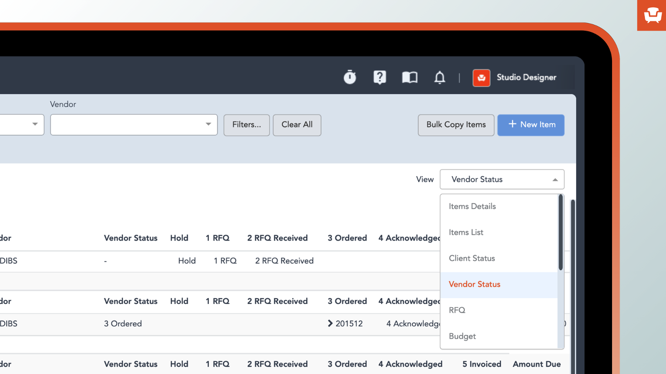
Task: Open the book guide icon
Action: coord(409,77)
